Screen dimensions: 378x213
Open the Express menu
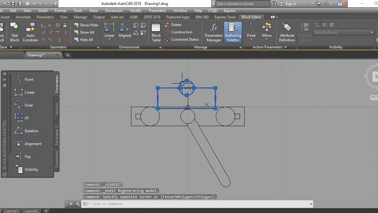click(229, 11)
